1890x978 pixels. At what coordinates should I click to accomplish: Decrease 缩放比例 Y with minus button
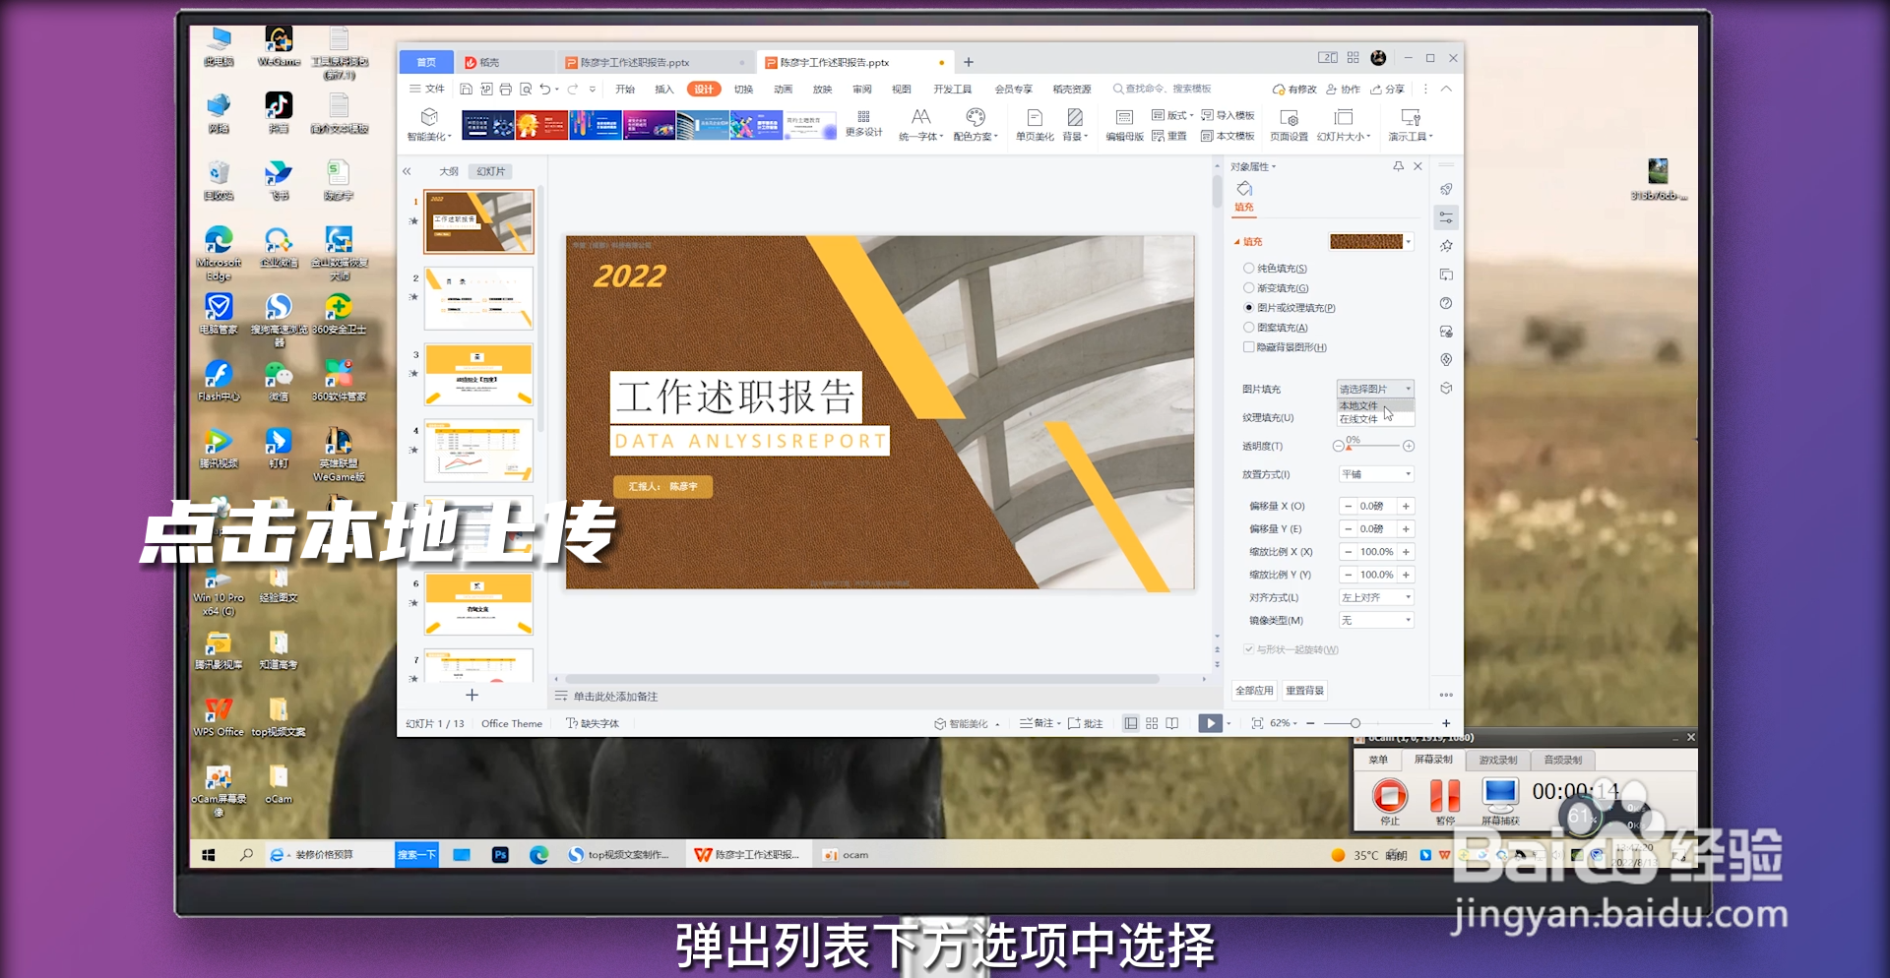(x=1348, y=575)
